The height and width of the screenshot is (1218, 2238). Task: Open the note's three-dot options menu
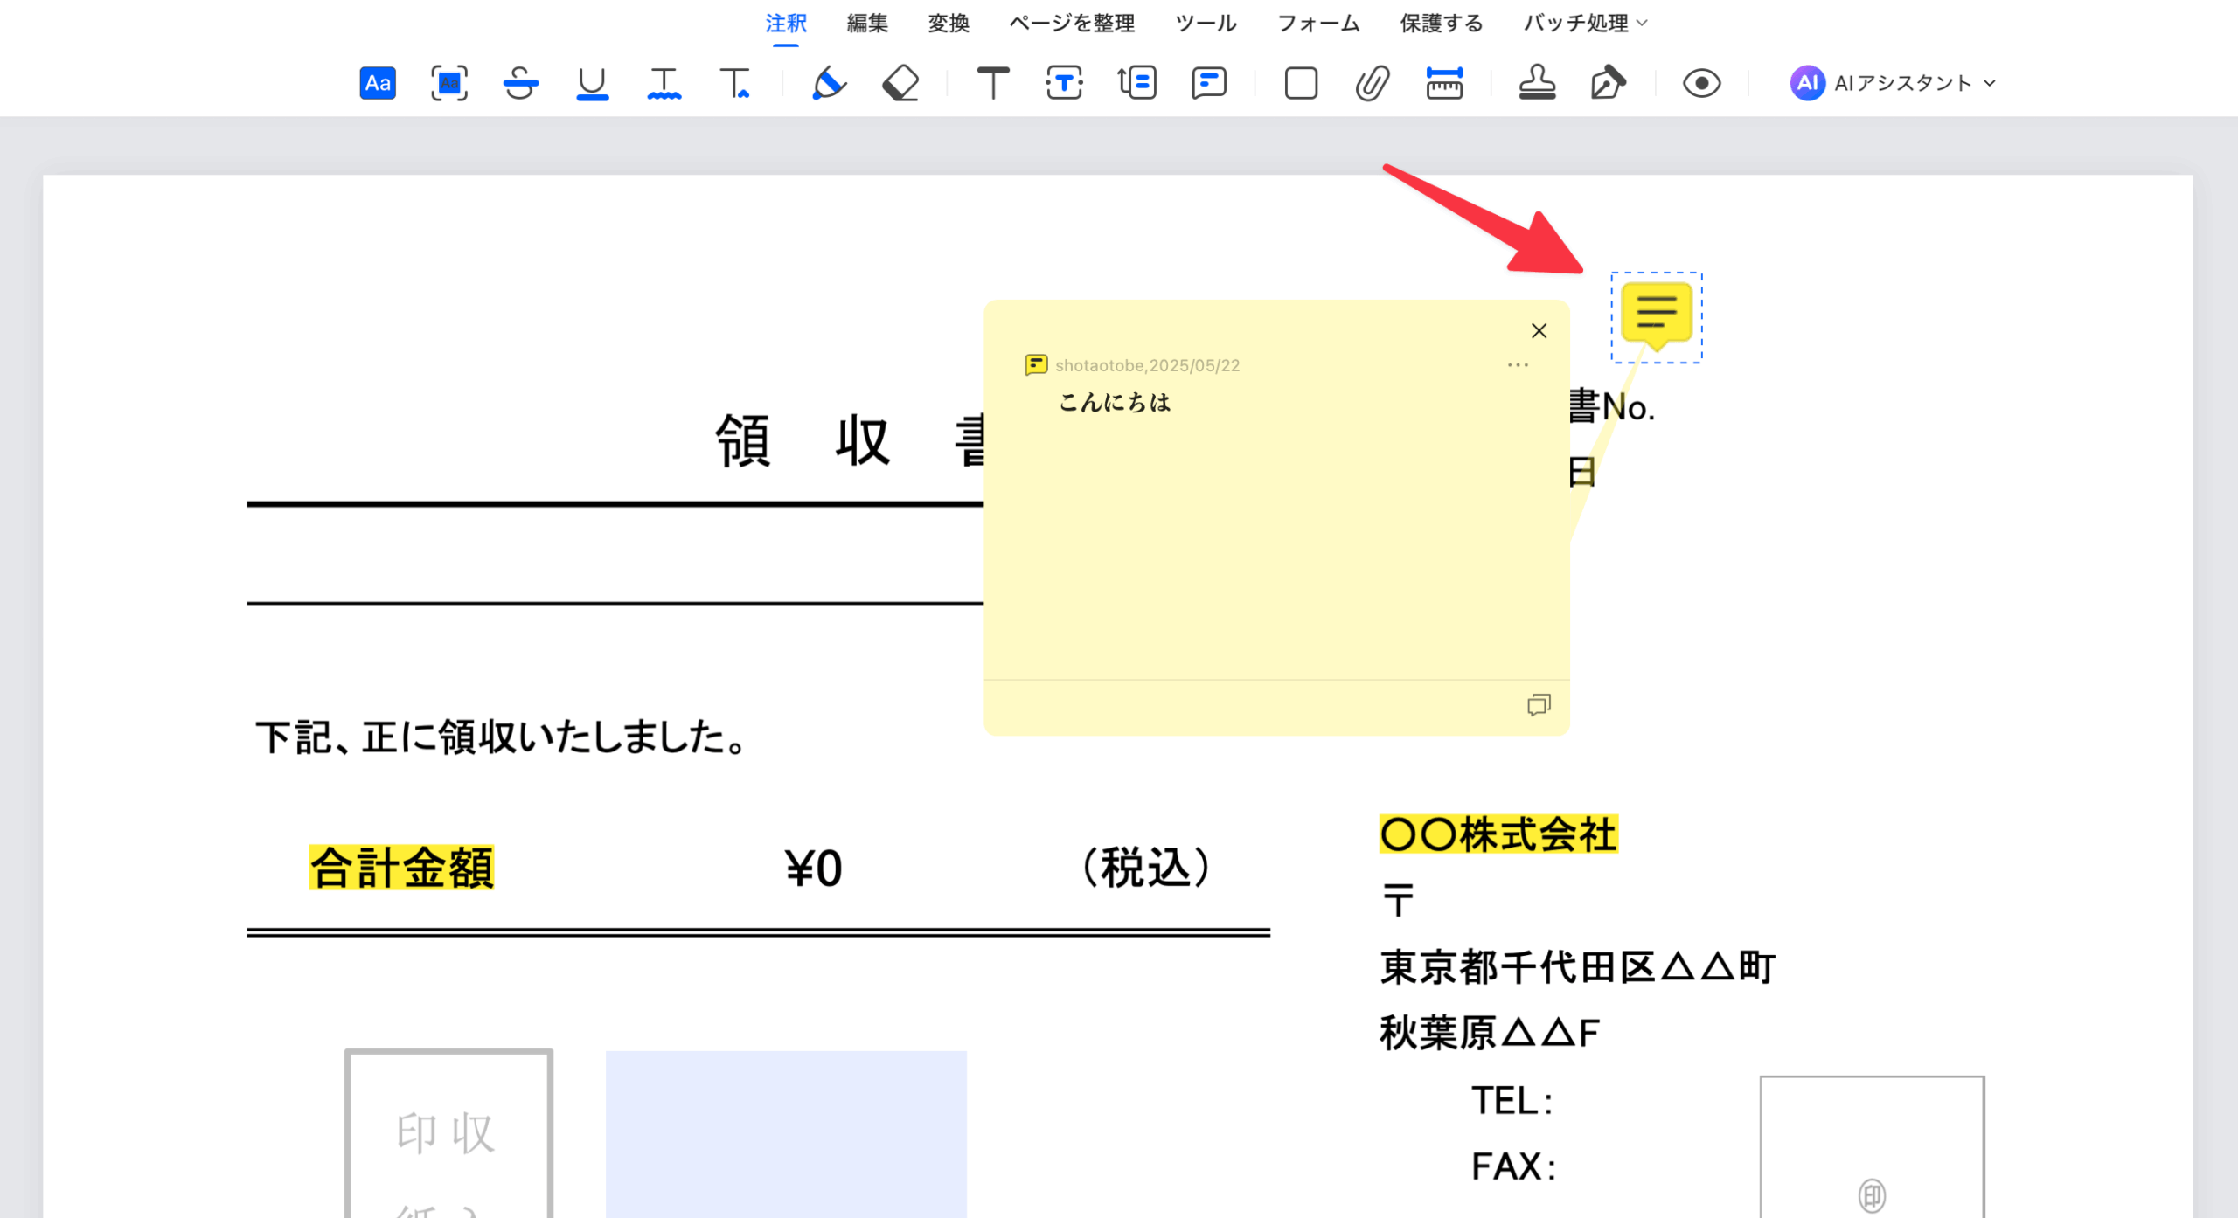click(x=1518, y=365)
